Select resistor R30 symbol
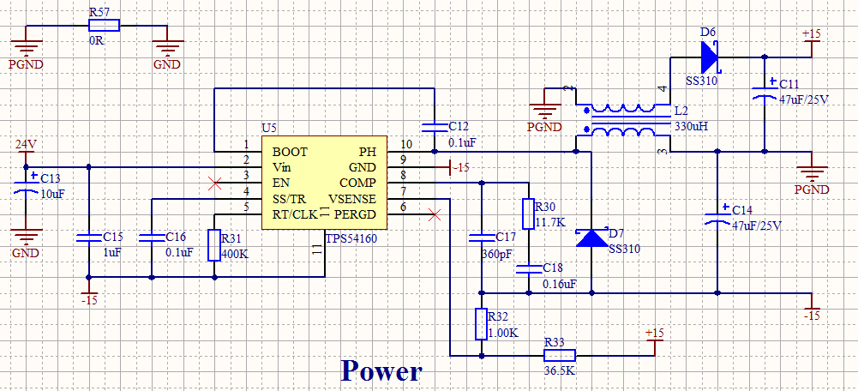Screen dimensions: 858x391 point(528,214)
